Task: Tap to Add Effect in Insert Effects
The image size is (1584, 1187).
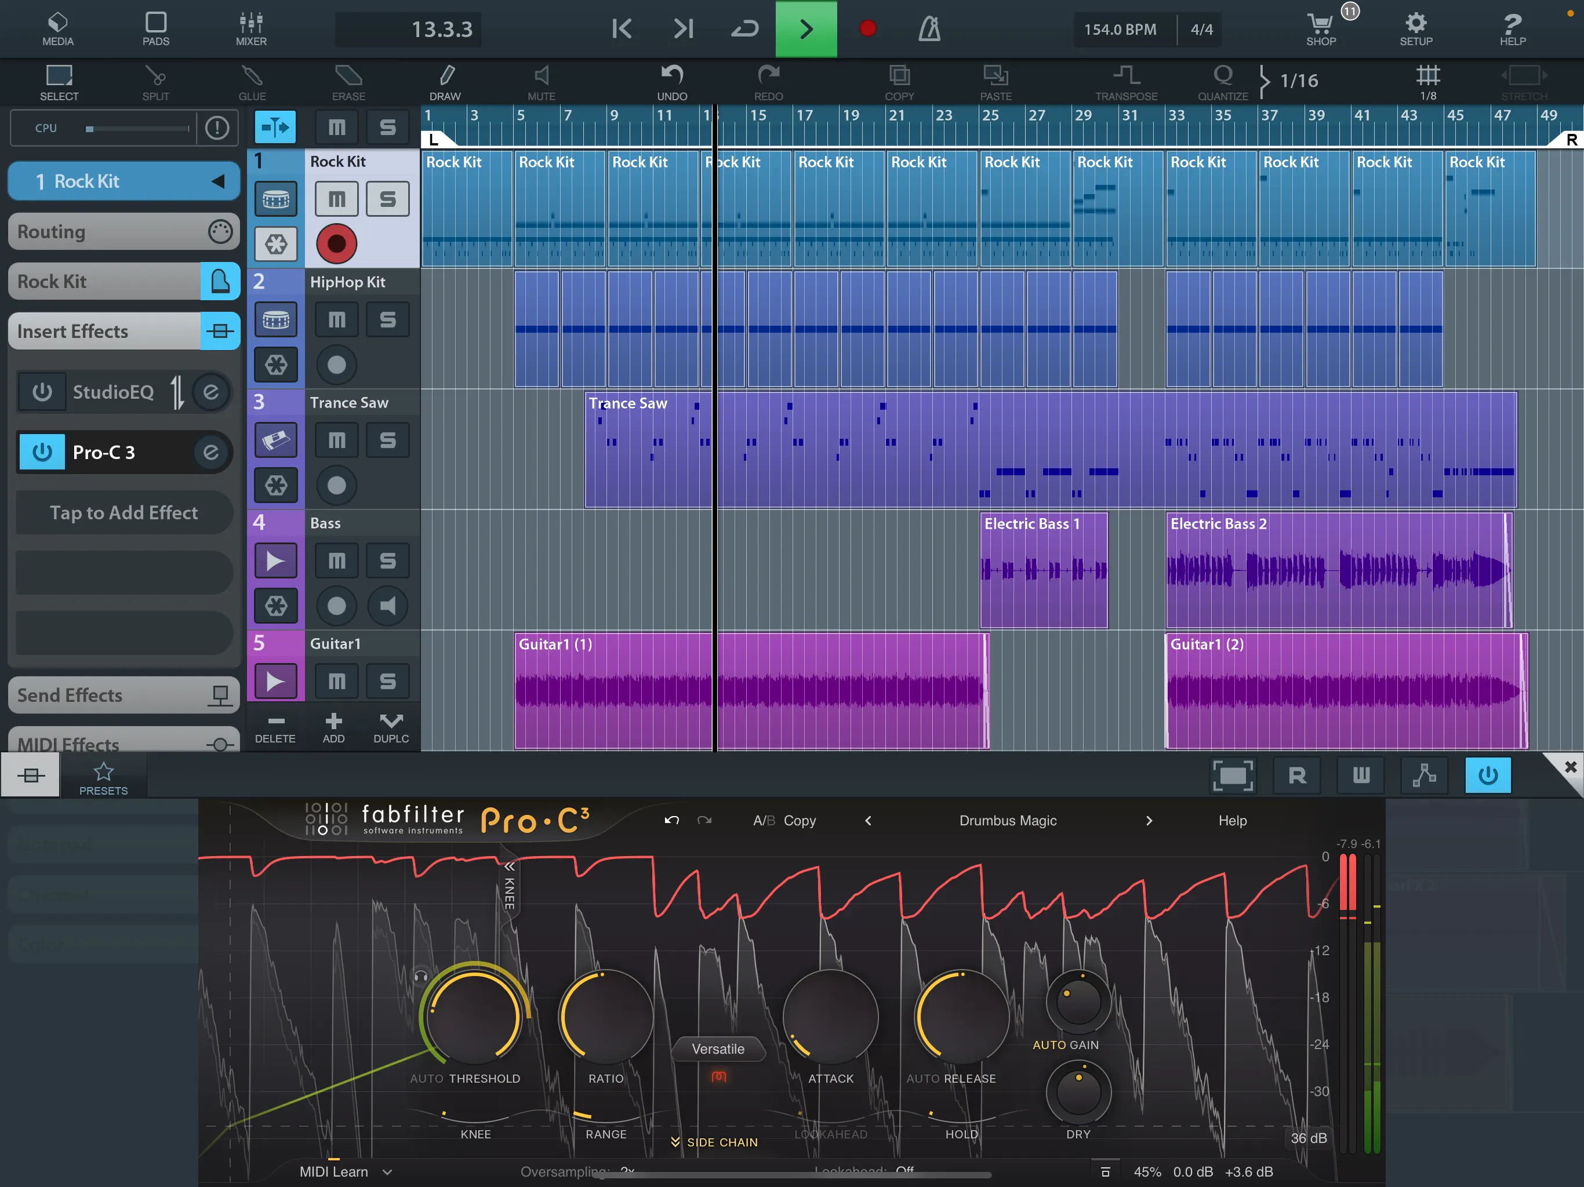Action: pos(123,512)
